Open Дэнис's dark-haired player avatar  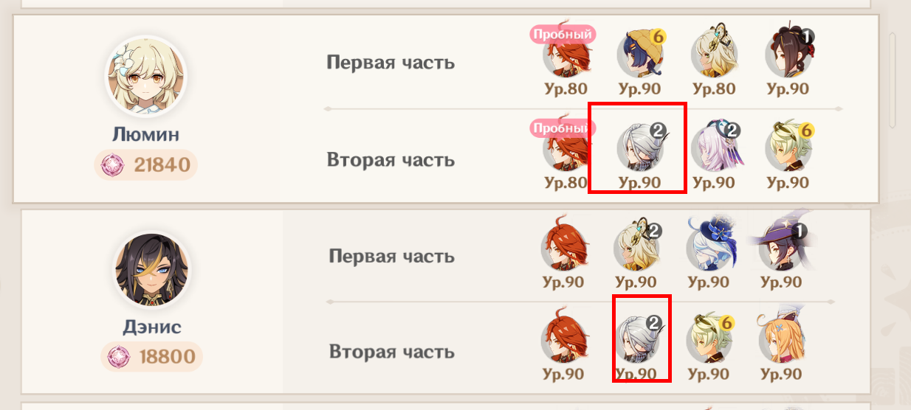(151, 270)
